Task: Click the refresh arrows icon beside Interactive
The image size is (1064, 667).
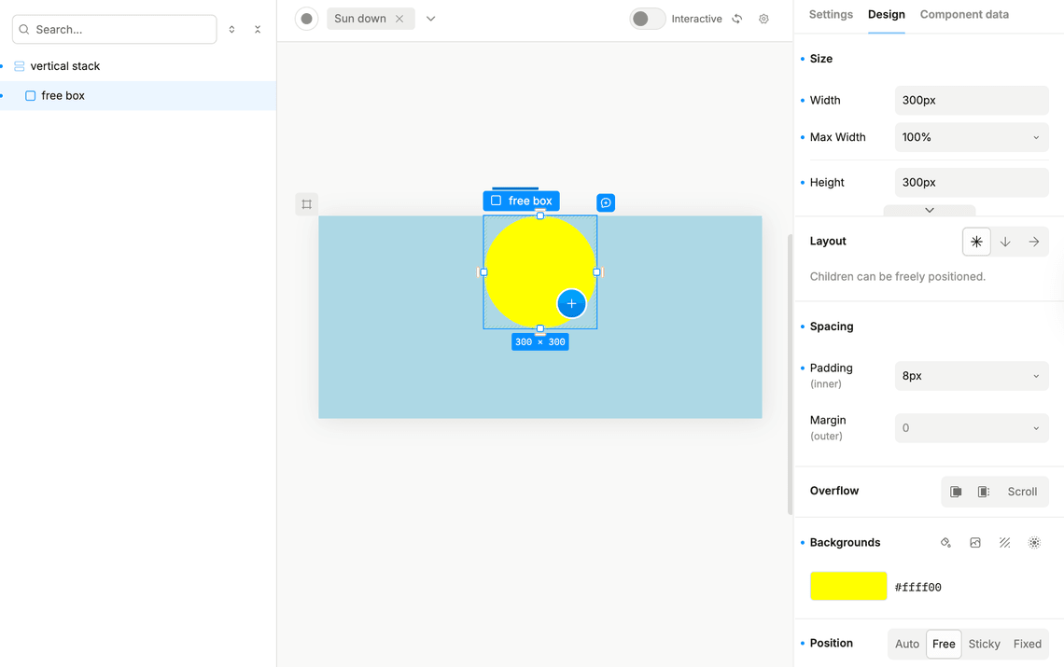Action: point(737,19)
